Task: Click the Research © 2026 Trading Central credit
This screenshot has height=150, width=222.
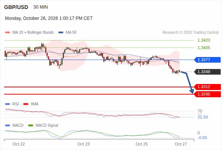Action: 190,33
